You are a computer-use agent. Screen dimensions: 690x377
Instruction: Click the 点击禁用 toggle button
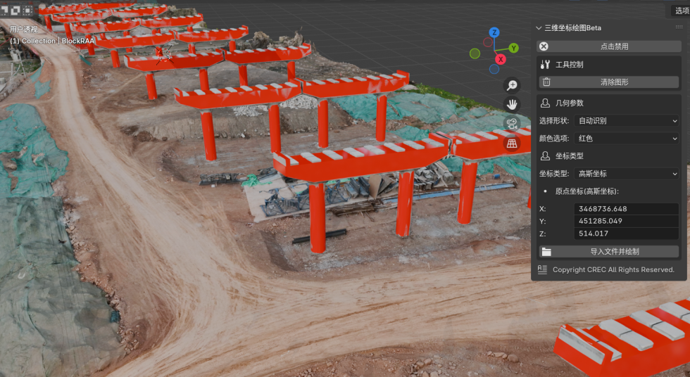click(609, 46)
